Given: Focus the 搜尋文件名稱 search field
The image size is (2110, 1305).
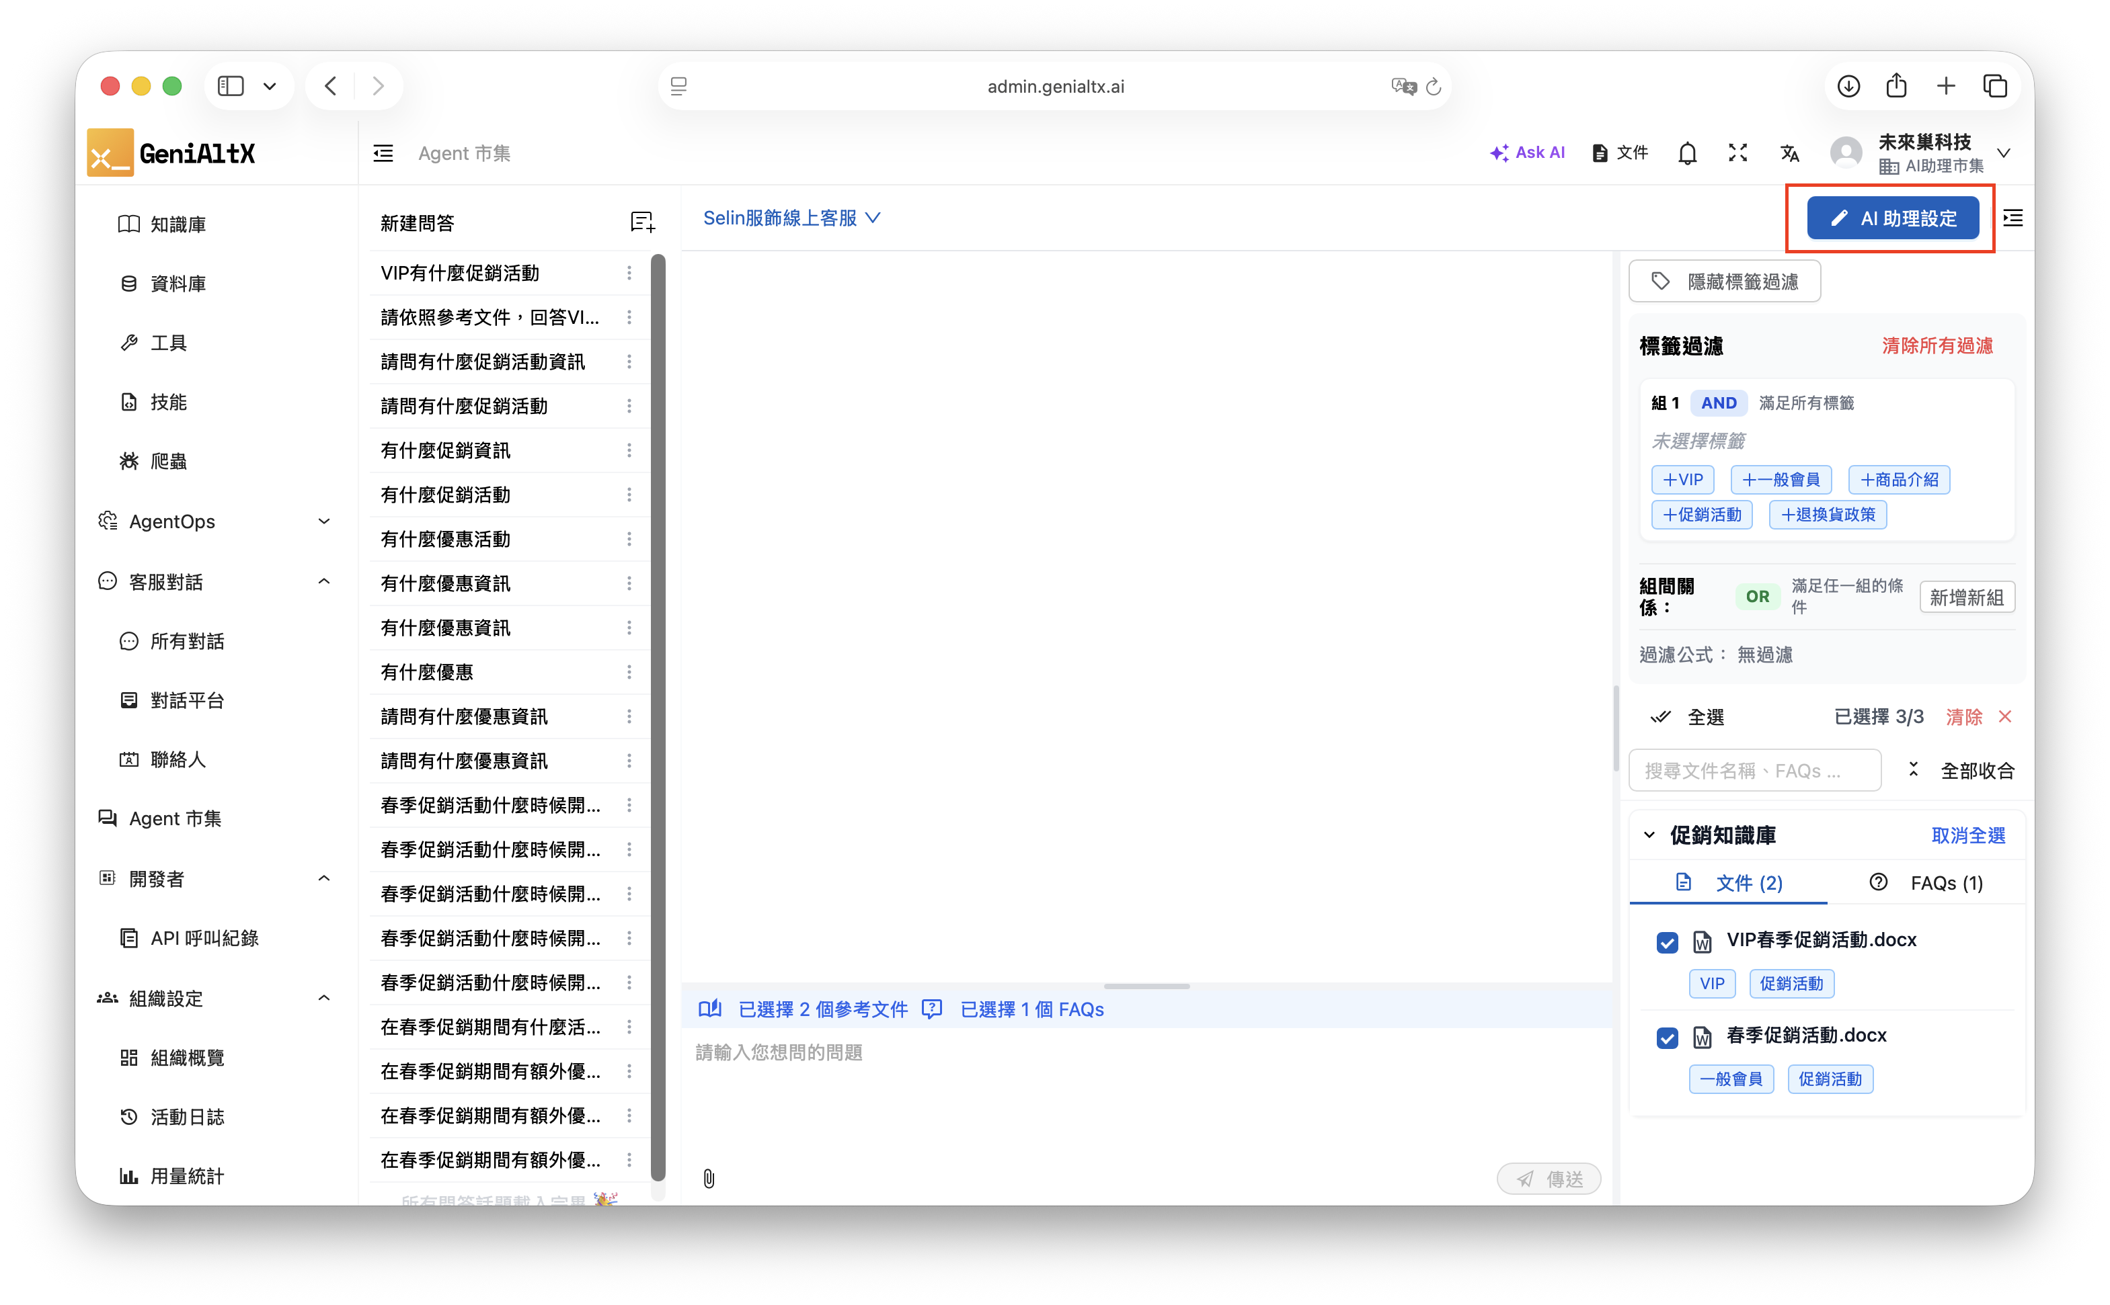Looking at the screenshot, I should click(x=1754, y=770).
